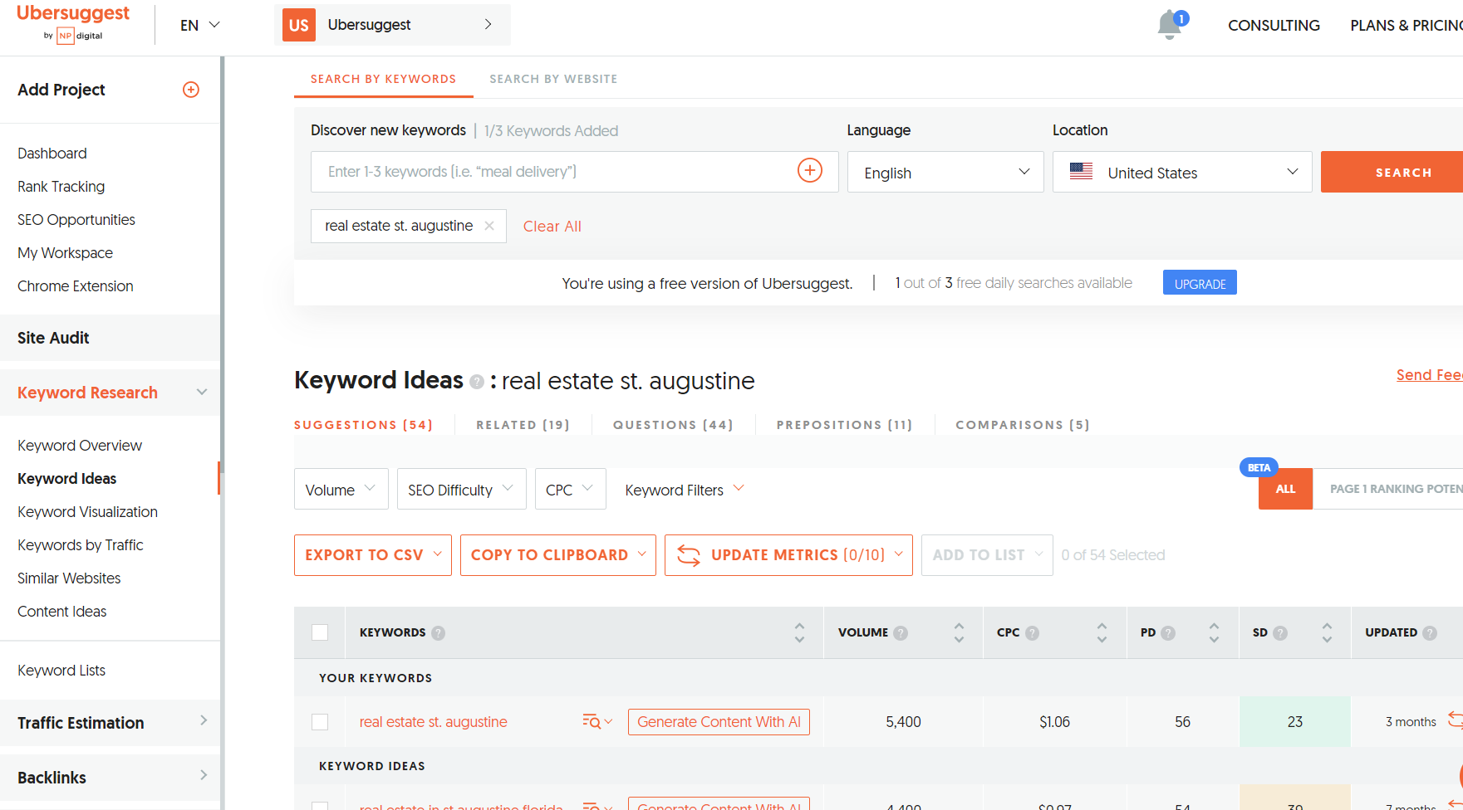Switch to Search by Keywords tab

(383, 79)
